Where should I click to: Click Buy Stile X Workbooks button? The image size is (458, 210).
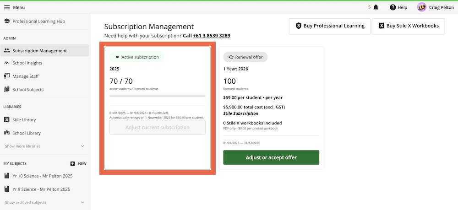(x=409, y=26)
